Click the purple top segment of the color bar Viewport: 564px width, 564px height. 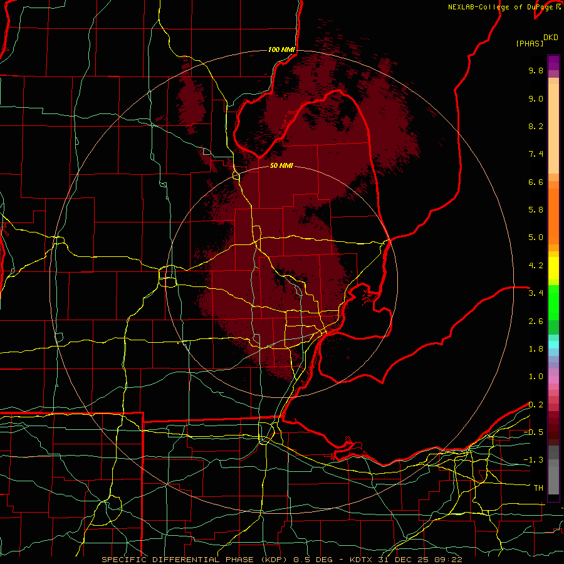tap(553, 63)
